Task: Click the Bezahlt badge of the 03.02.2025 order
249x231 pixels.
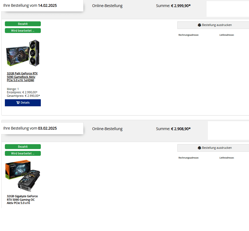Action: pos(23,147)
